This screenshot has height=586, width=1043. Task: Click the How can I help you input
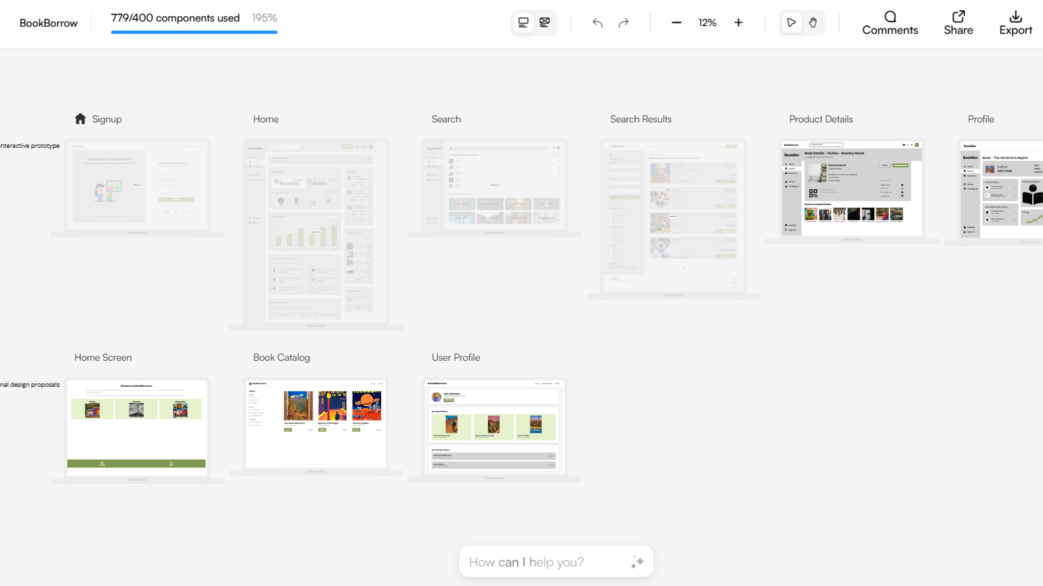tap(556, 561)
